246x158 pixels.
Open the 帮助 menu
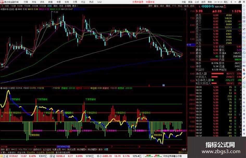click(x=210, y=2)
